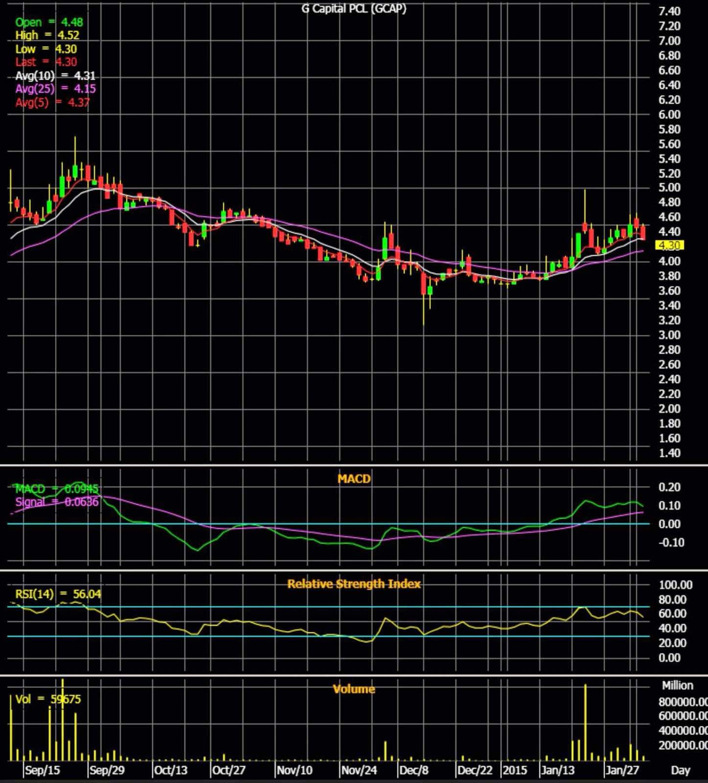Select the 80.00 label on the RSI axis
The height and width of the screenshot is (783, 708).
[x=673, y=599]
